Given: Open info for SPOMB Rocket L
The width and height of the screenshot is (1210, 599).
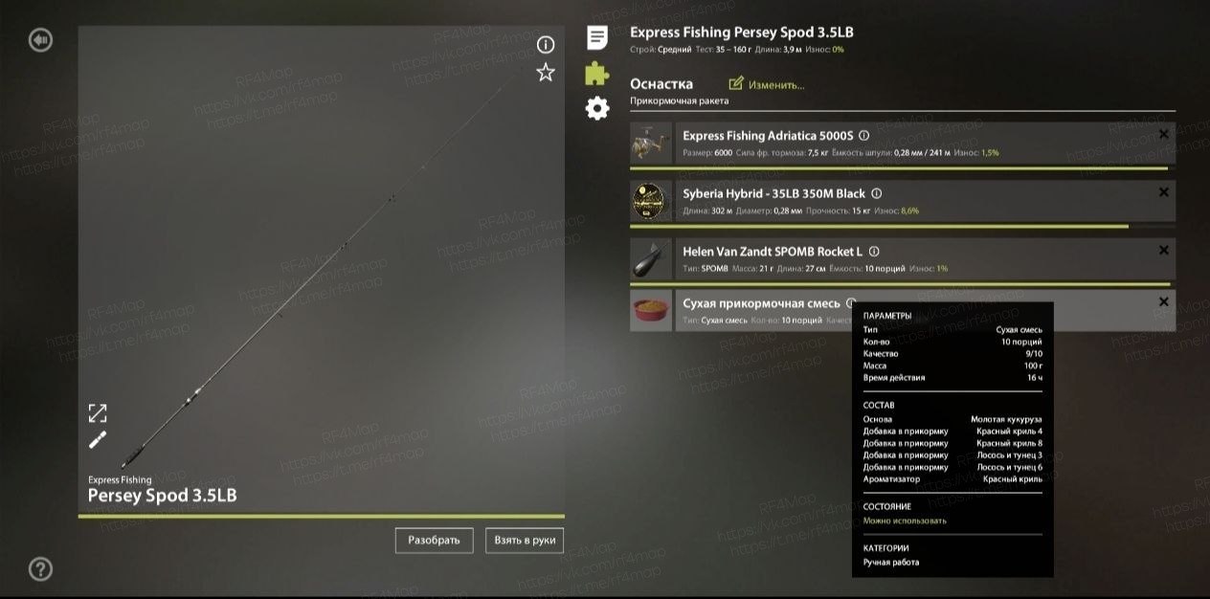Looking at the screenshot, I should [x=874, y=251].
